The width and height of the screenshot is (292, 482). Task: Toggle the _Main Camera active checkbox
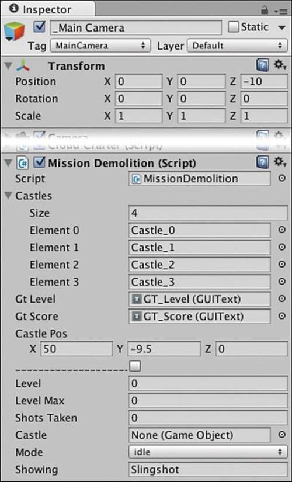tap(39, 27)
